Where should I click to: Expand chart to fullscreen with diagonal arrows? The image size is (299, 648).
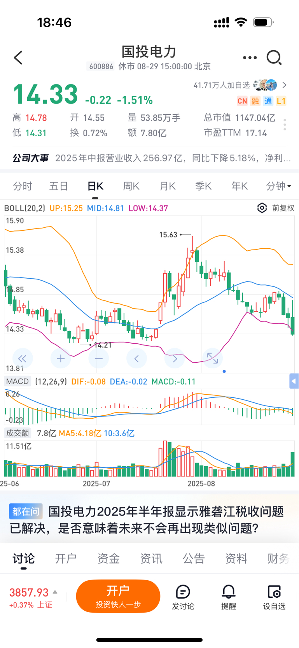(213, 358)
